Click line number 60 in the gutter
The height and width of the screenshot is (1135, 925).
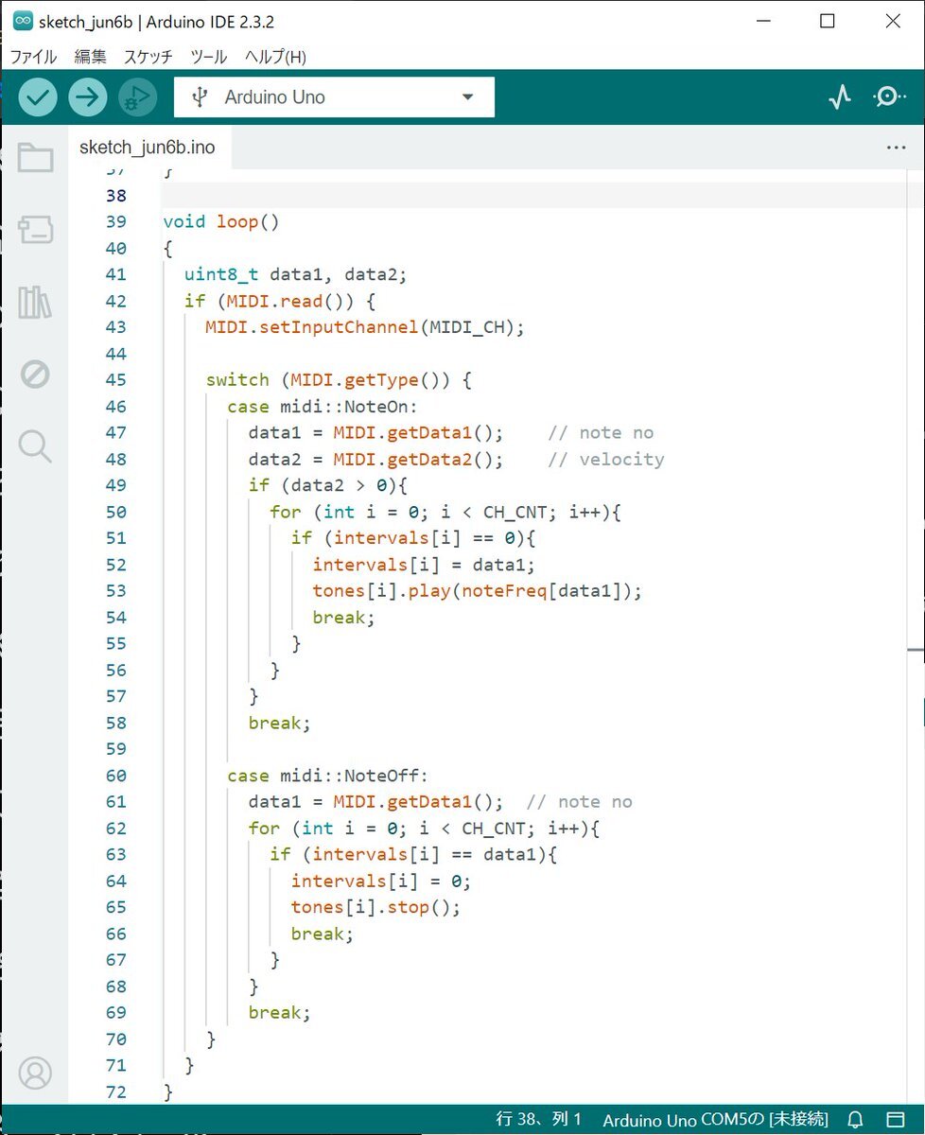pos(116,776)
